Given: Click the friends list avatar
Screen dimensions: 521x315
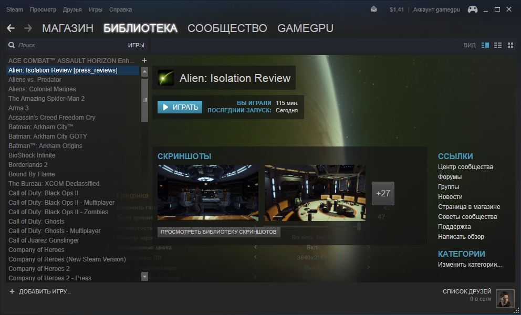Looking at the screenshot, I should click(505, 298).
